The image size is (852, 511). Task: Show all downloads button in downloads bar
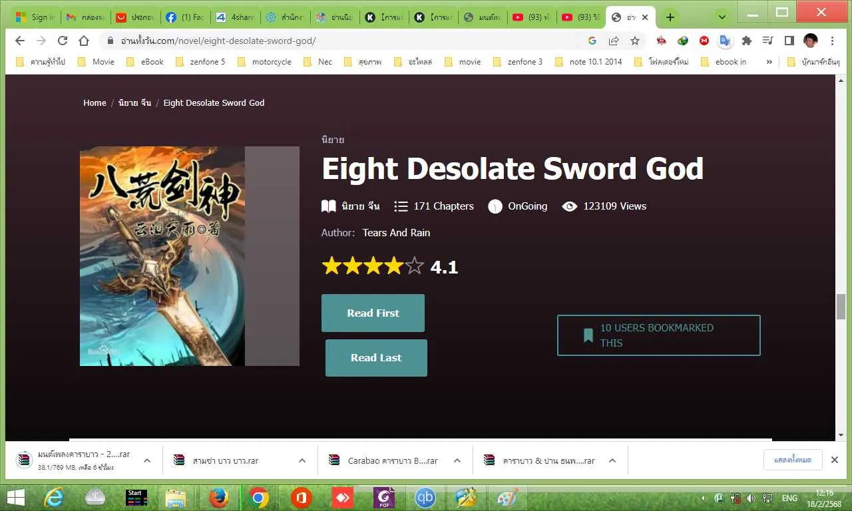(x=793, y=460)
